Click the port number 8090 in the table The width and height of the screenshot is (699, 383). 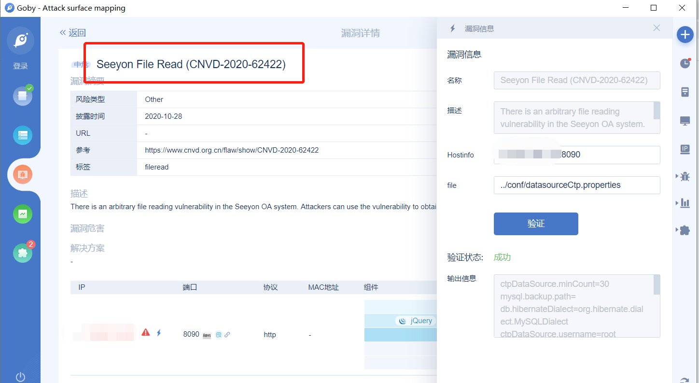191,334
